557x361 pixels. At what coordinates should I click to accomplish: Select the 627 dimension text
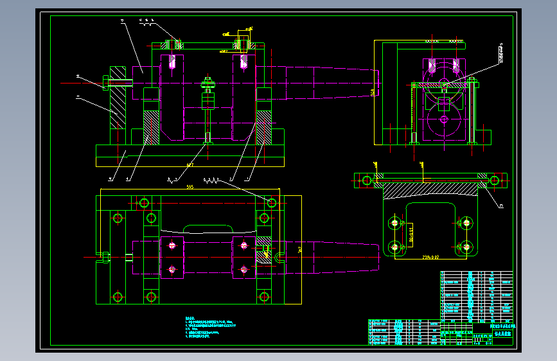point(190,165)
